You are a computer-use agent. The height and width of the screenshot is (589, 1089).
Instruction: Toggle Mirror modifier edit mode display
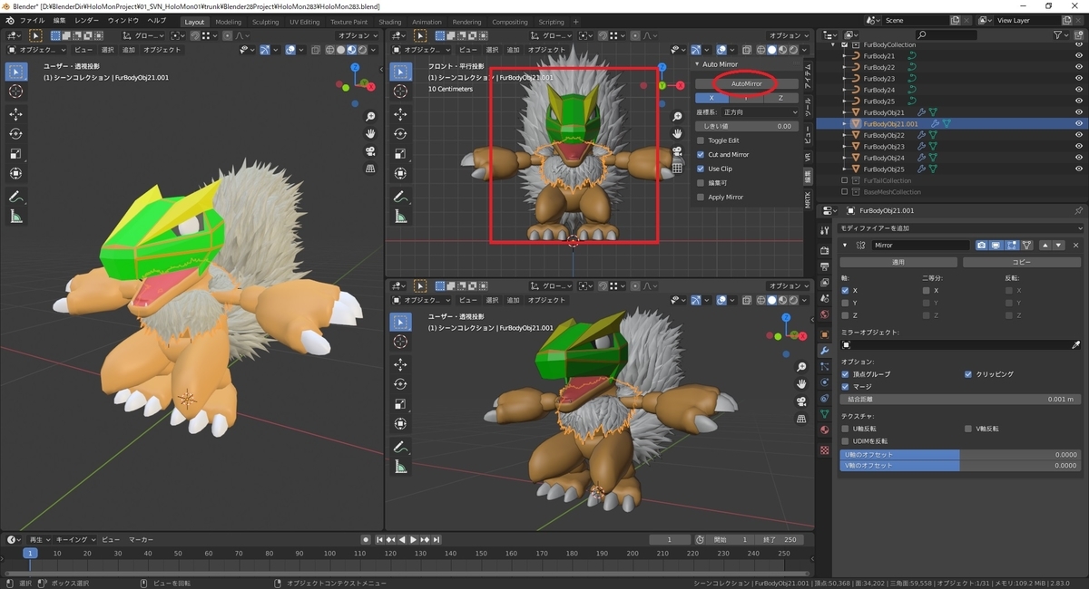(1011, 245)
